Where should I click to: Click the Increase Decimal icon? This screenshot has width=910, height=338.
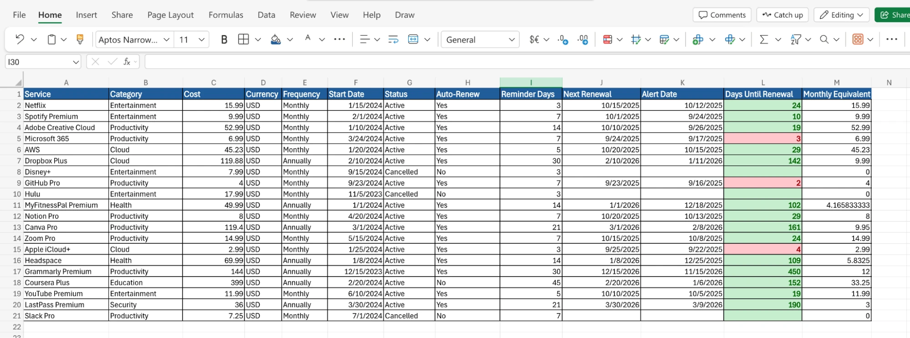563,40
